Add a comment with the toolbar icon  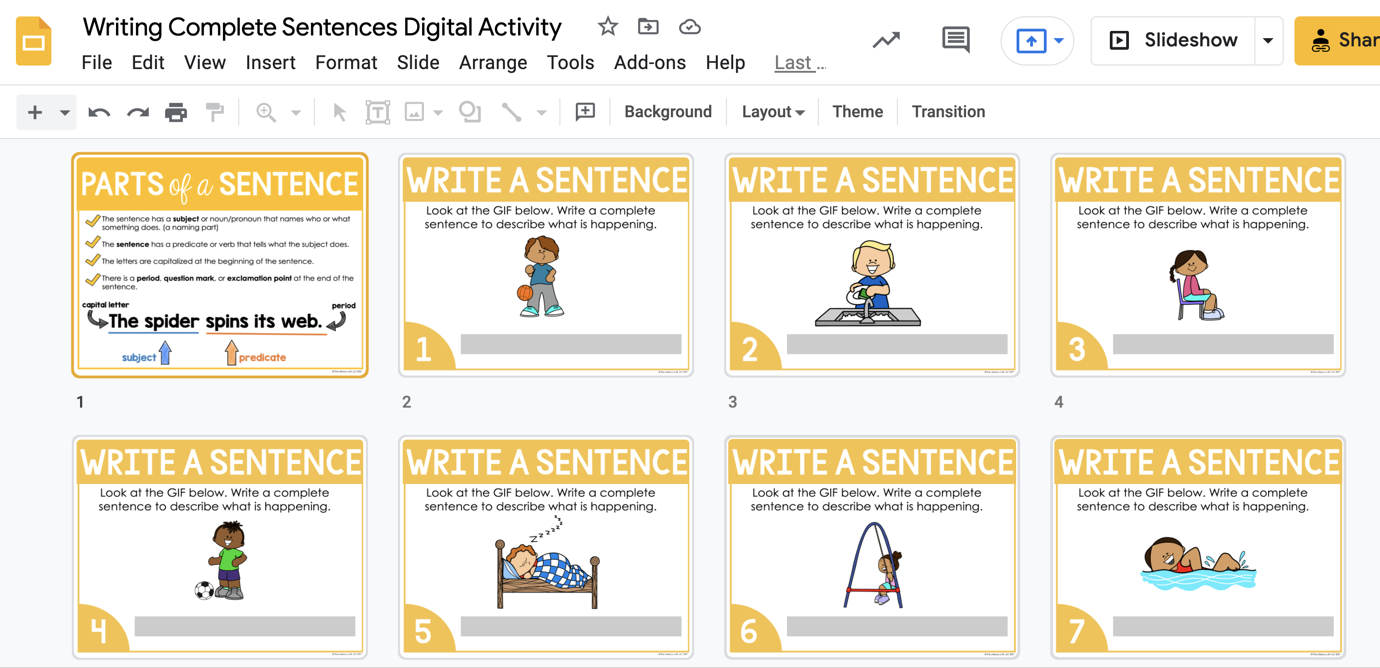point(585,112)
